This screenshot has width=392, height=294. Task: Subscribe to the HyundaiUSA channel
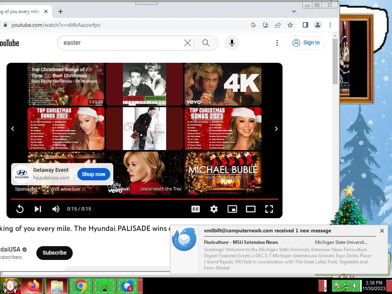point(54,253)
